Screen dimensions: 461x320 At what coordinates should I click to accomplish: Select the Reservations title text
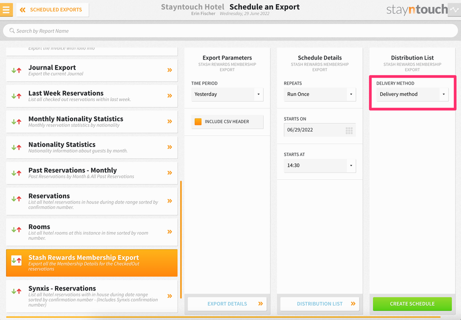tap(49, 196)
